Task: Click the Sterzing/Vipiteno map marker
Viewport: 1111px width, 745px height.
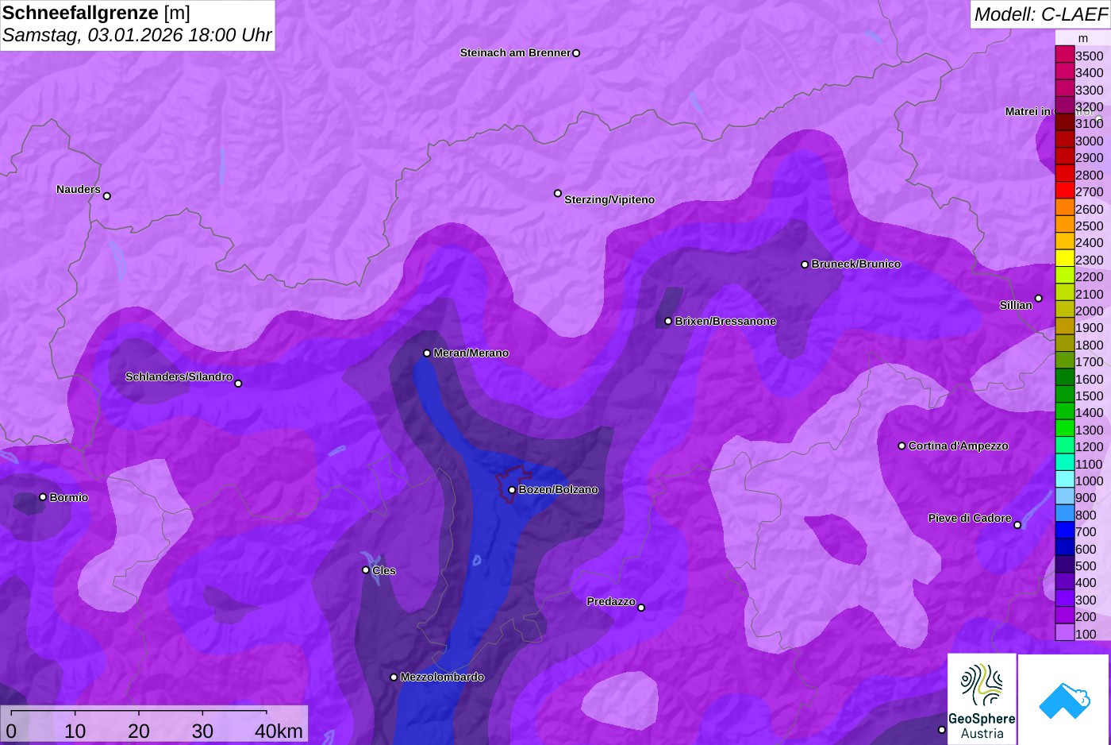Action: tap(558, 193)
